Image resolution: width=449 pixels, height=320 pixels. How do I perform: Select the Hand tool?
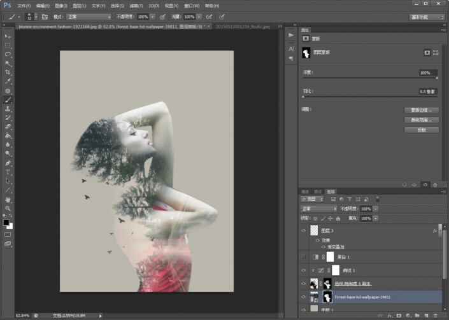click(8, 199)
